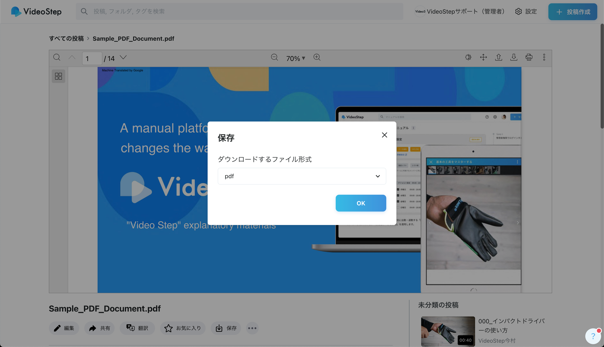Click the page number input field
Screen dimensions: 604x347
click(92, 58)
